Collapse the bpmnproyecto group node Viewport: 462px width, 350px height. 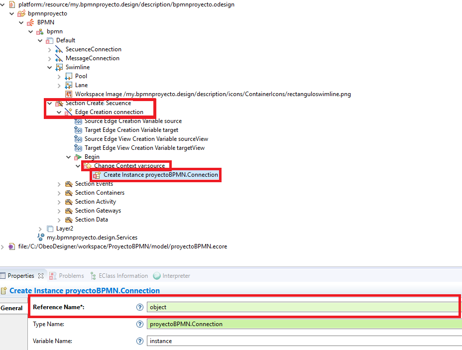click(12, 13)
